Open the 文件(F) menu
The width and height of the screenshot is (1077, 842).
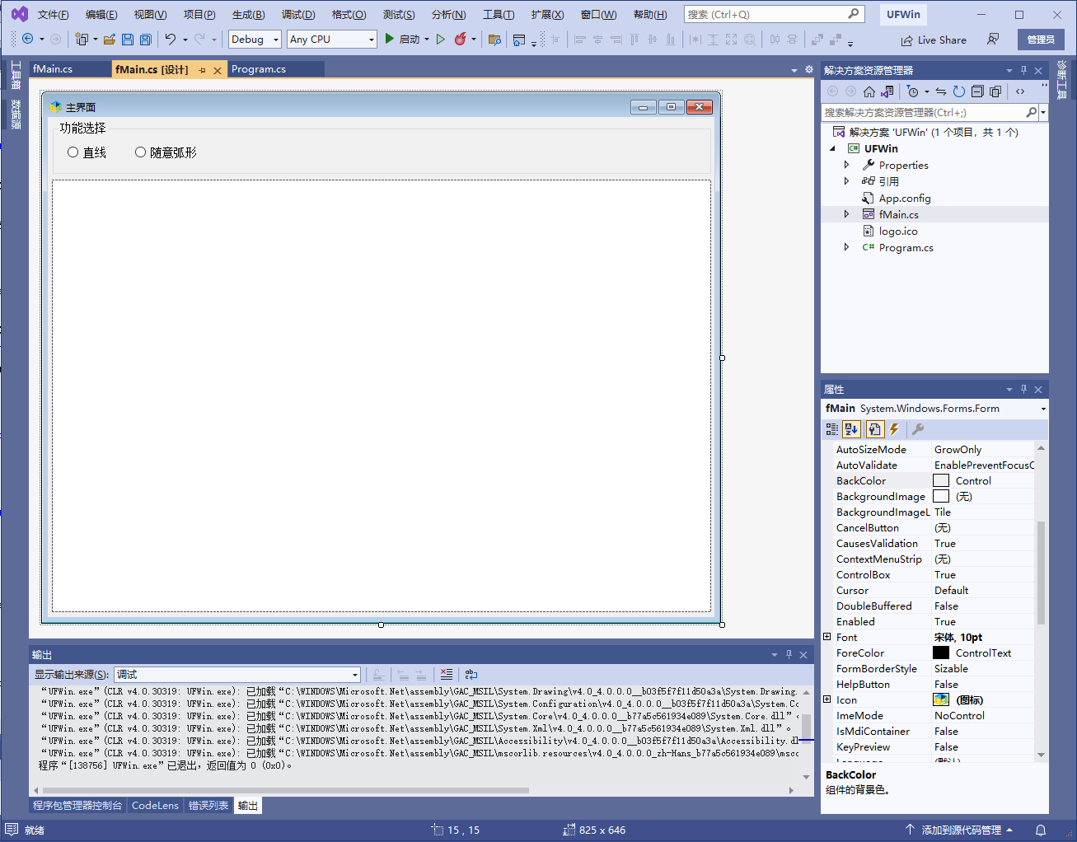click(x=54, y=14)
